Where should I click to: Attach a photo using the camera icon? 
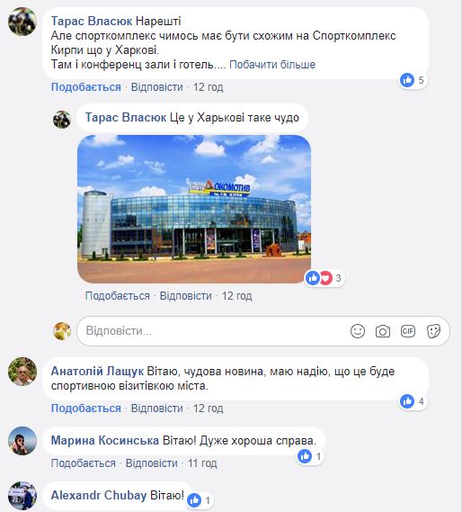point(383,331)
